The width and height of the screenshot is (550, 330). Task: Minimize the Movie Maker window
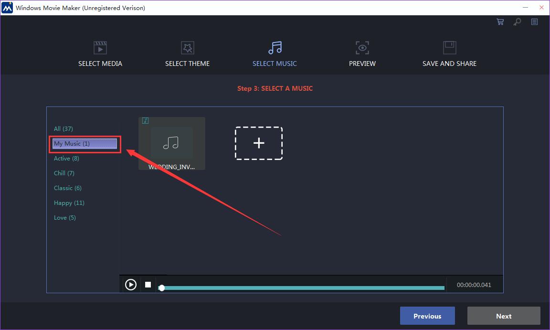tap(525, 7)
